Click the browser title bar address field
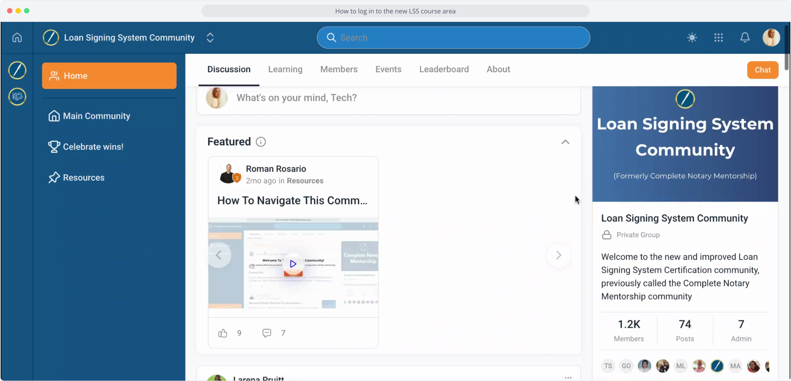791x381 pixels. [395, 11]
